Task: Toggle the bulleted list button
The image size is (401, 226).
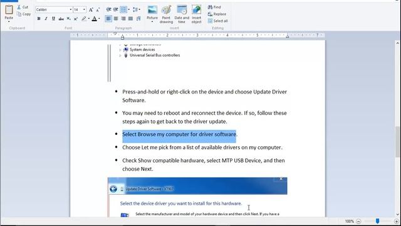Action: [123, 10]
